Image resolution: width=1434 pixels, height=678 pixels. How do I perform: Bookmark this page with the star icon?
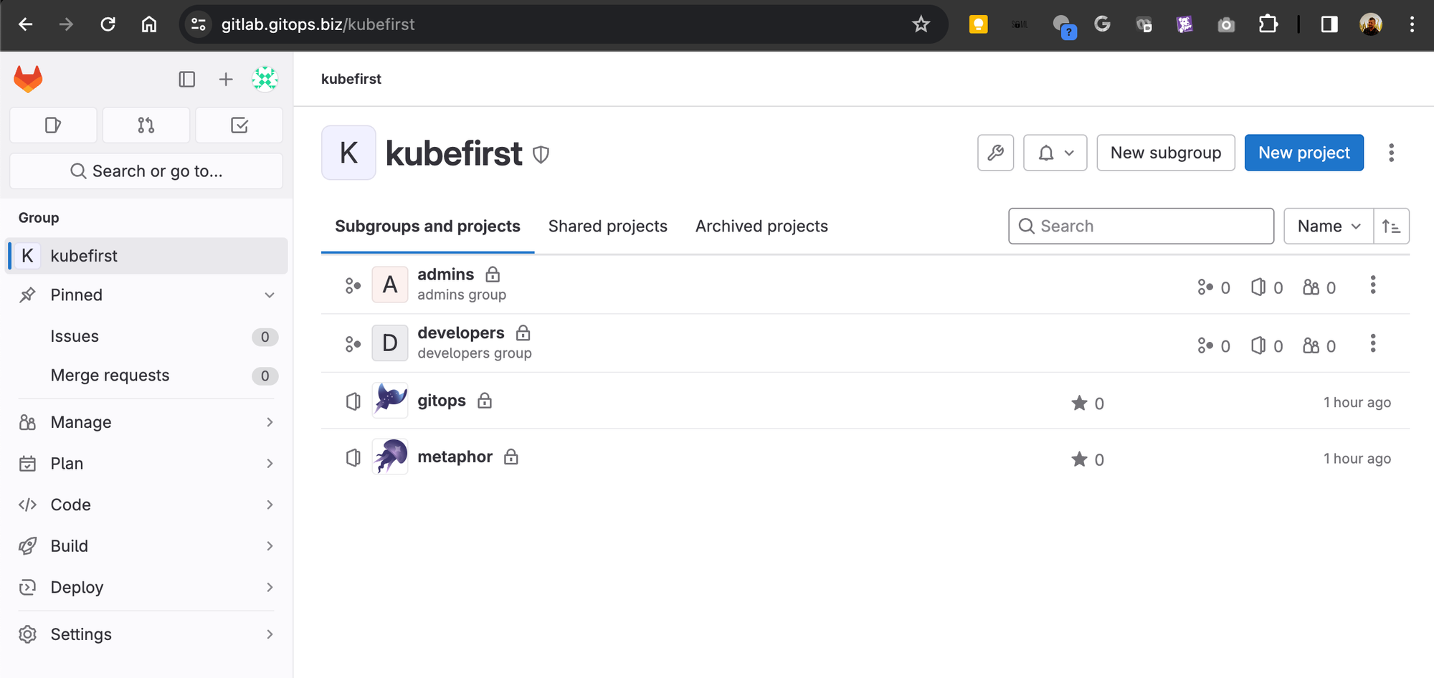tap(921, 24)
